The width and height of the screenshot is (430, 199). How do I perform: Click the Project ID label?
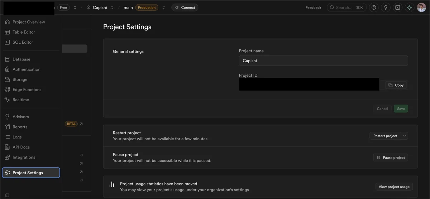click(248, 76)
